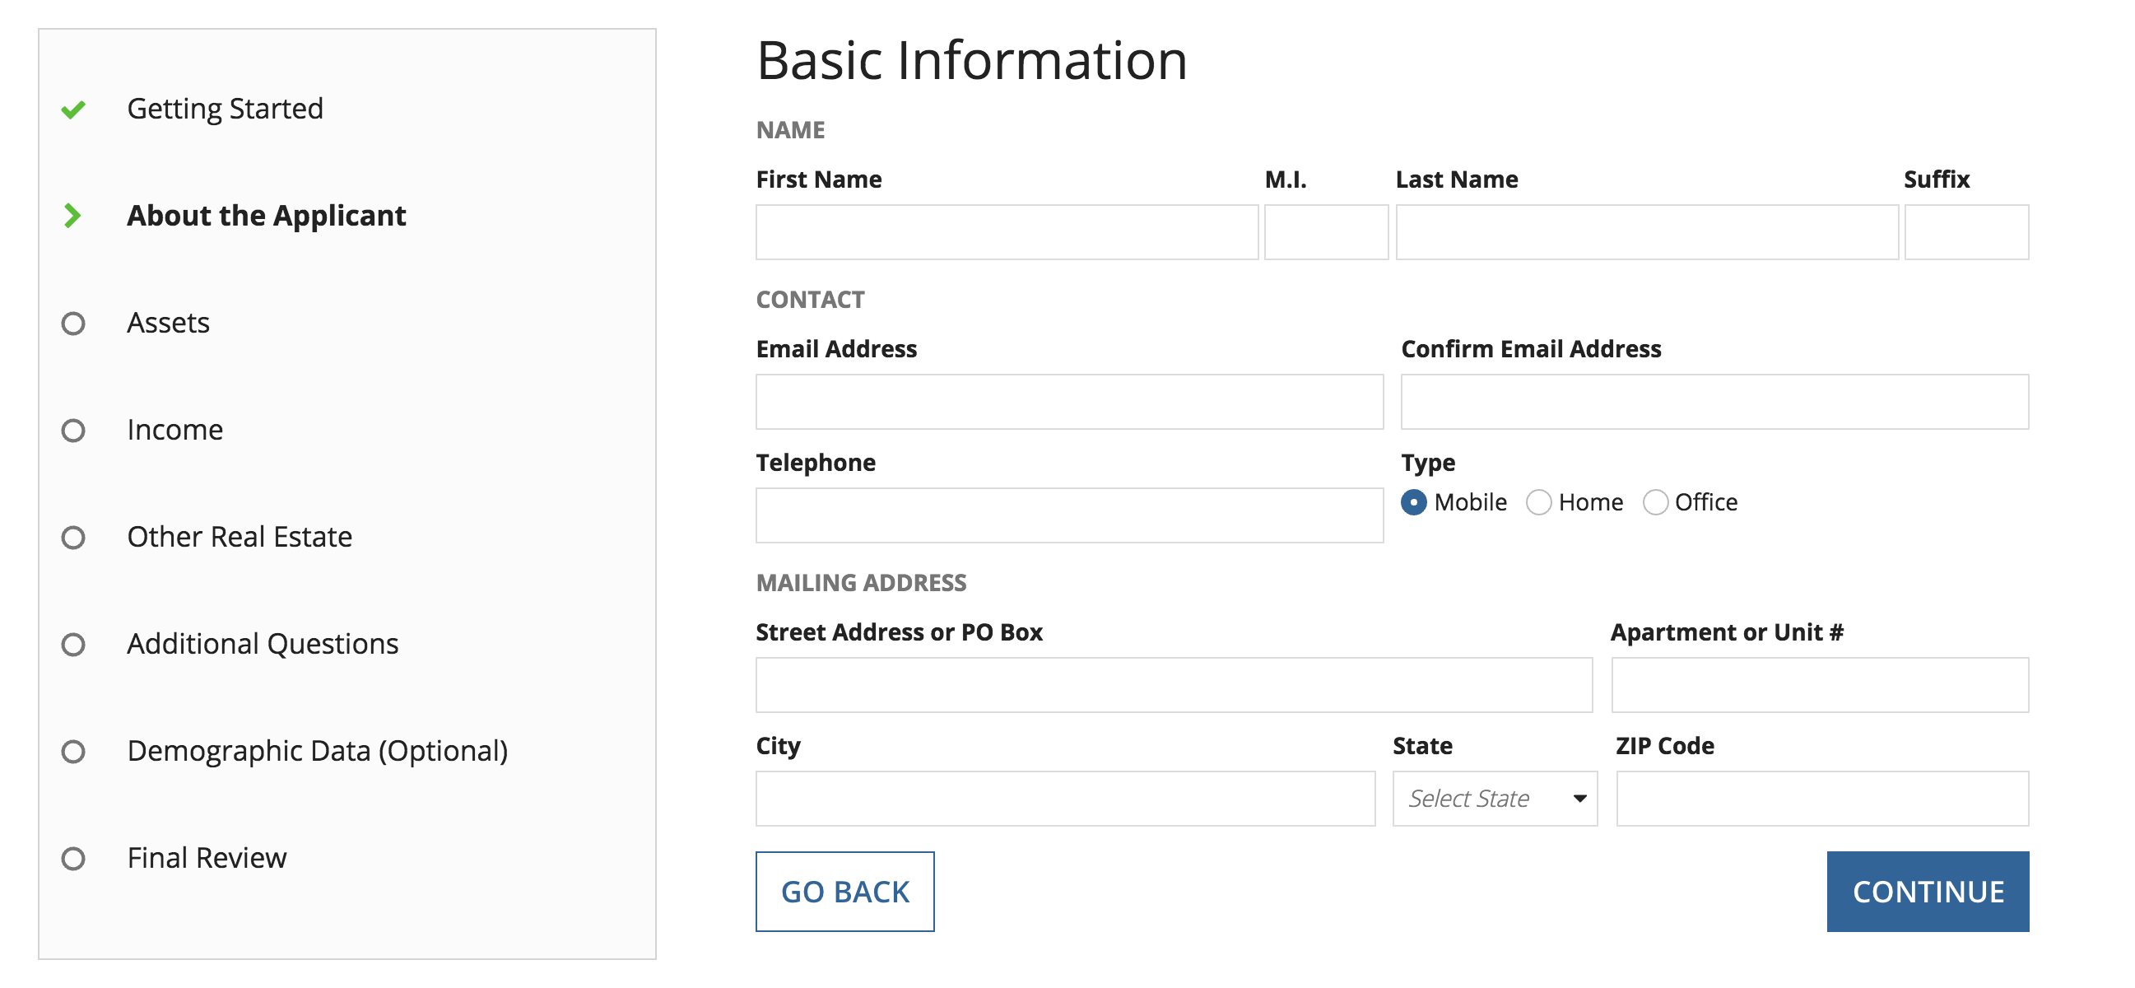Click the circle icon next to Income

[x=73, y=430]
